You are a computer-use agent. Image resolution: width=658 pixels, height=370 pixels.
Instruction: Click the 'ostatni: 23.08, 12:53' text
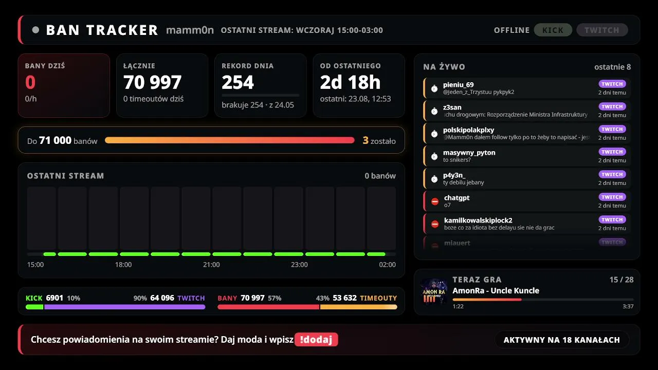(355, 99)
